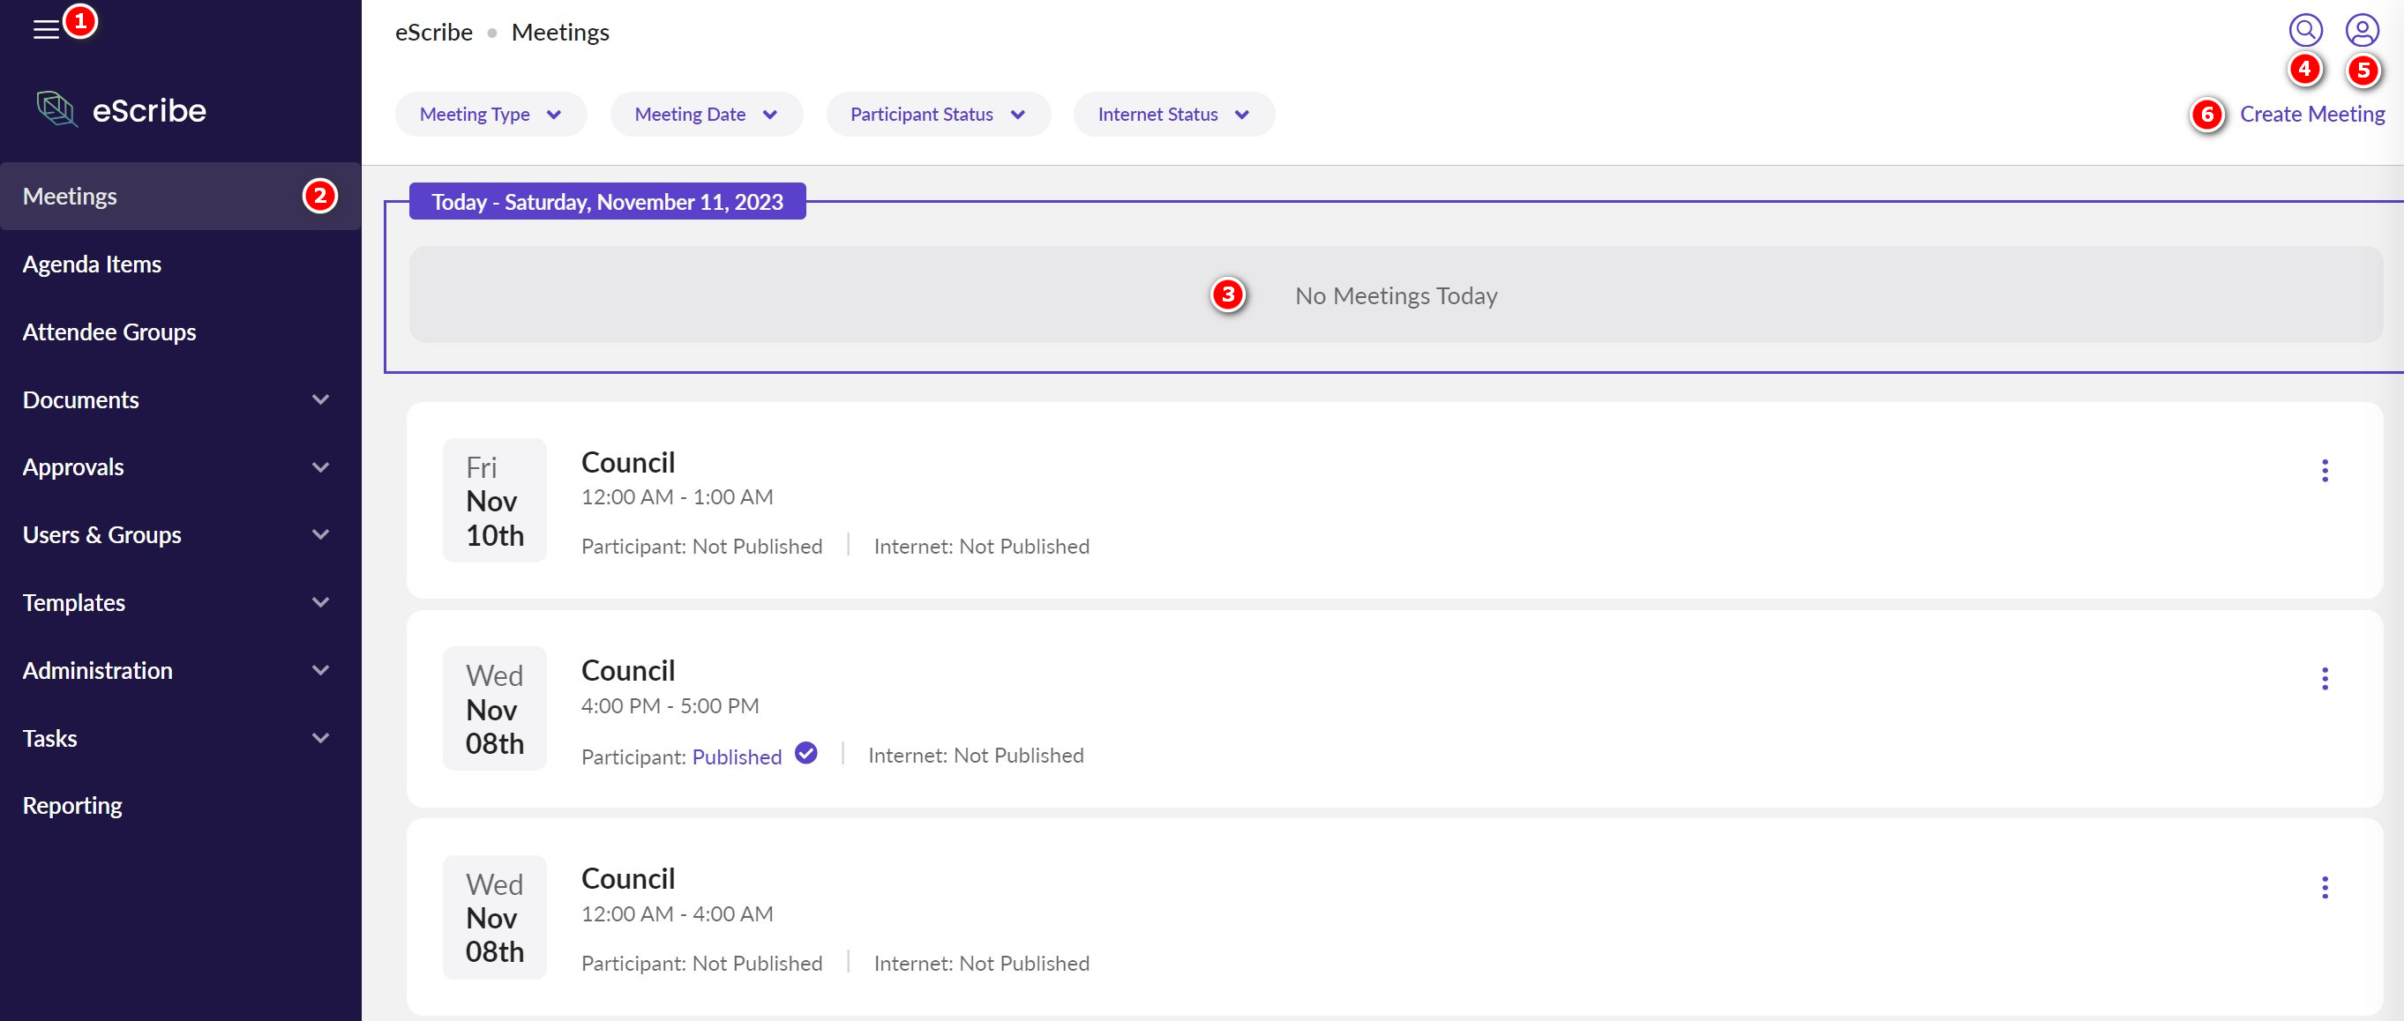This screenshot has height=1021, width=2404.
Task: Open the Meeting Type filter dropdown
Action: 491,115
